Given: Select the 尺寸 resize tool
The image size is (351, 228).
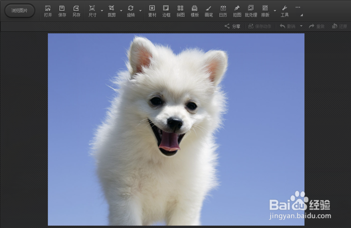Looking at the screenshot, I should [x=92, y=11].
